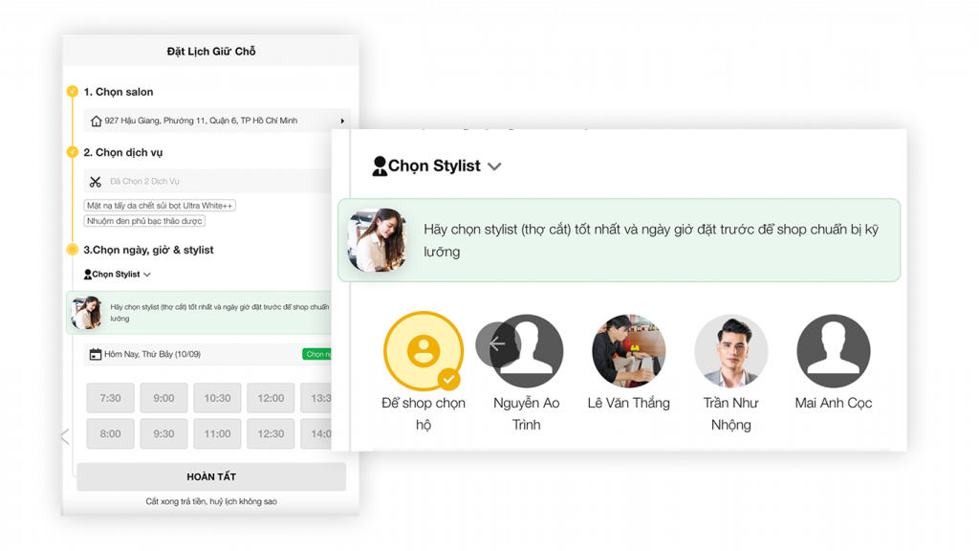This screenshot has width=979, height=551.
Task: Click the scissors icon in service field
Action: click(95, 182)
